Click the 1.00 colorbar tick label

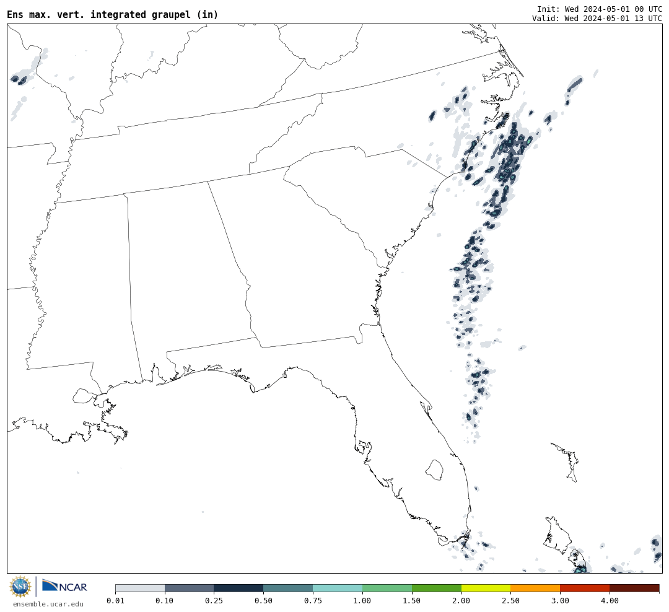(362, 601)
